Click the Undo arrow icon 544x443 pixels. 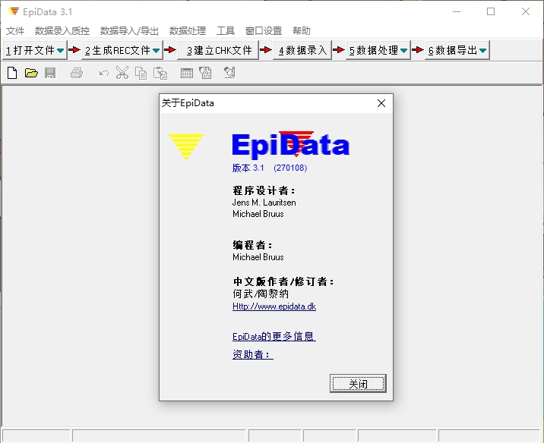pos(103,73)
